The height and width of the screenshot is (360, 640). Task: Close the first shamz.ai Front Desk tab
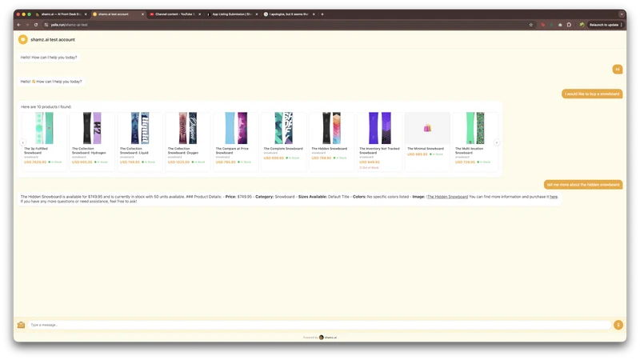86,14
